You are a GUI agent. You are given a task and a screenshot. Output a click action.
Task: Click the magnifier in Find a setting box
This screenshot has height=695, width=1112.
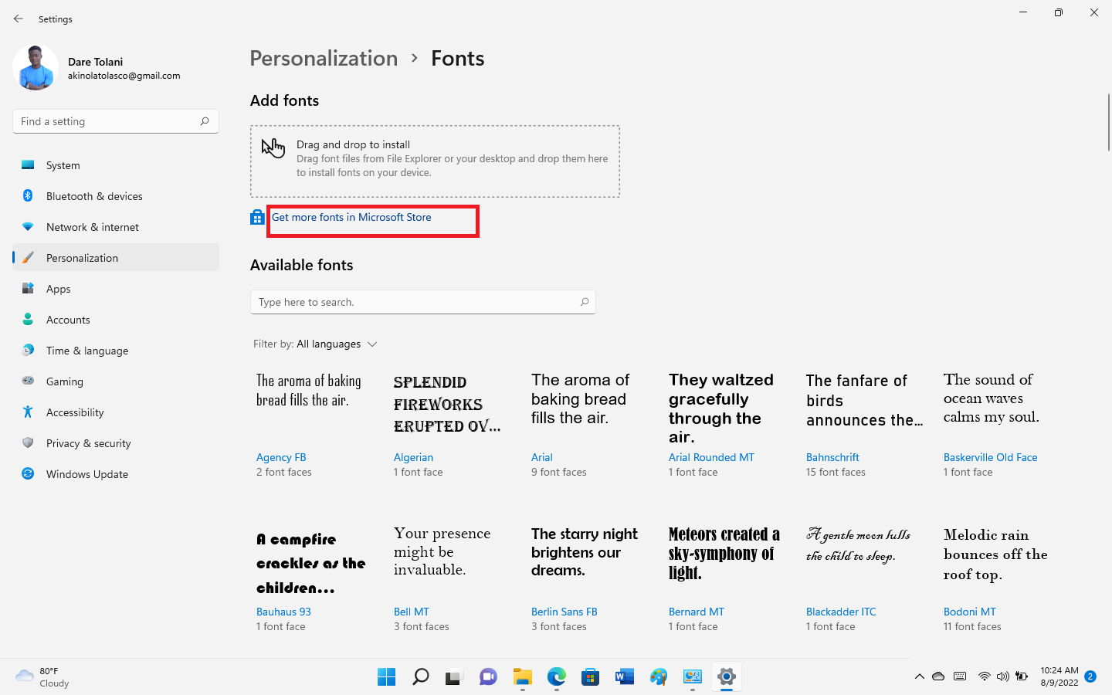tap(205, 121)
